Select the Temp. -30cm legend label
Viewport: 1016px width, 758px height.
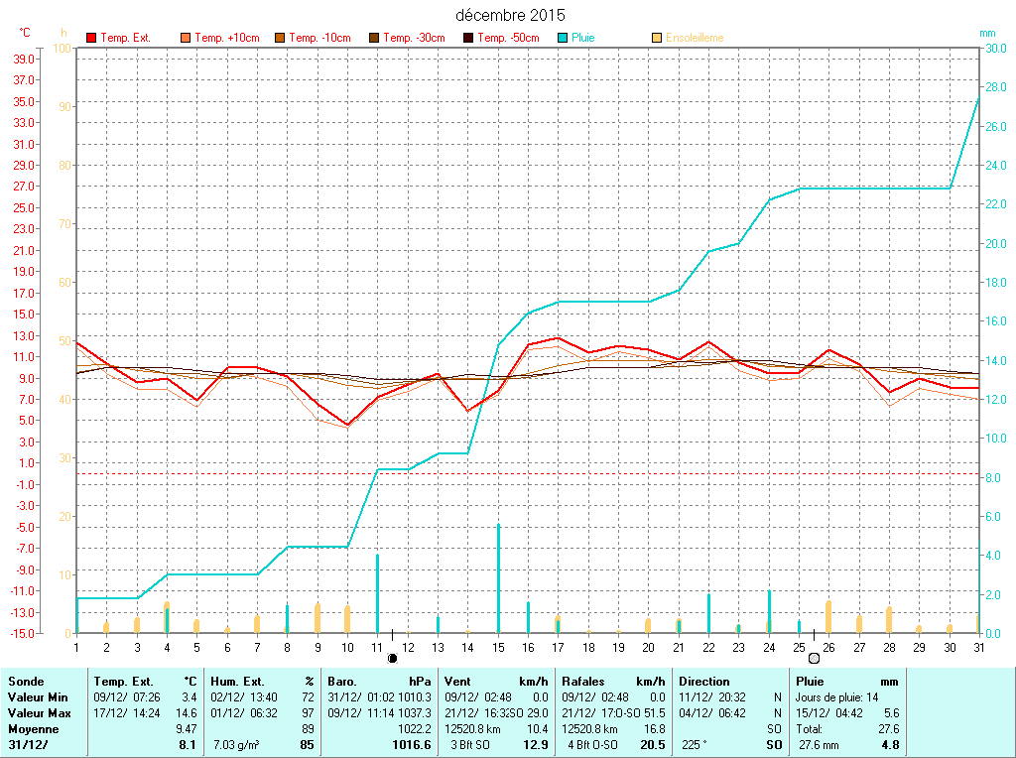416,38
